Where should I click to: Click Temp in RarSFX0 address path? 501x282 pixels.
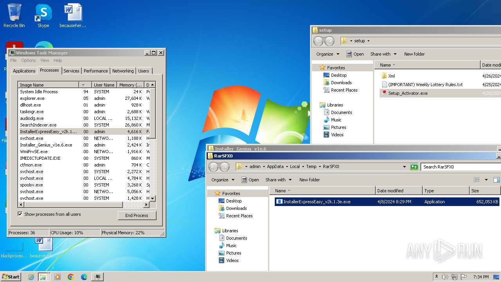pyautogui.click(x=311, y=166)
